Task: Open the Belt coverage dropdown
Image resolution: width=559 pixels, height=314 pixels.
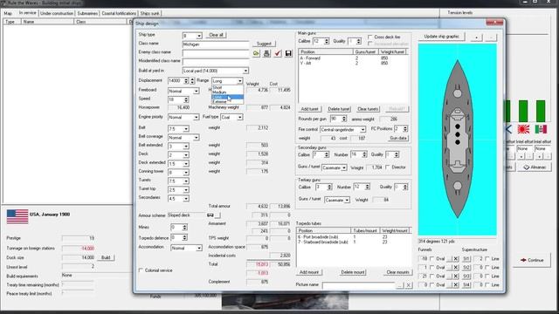Action: coord(196,138)
